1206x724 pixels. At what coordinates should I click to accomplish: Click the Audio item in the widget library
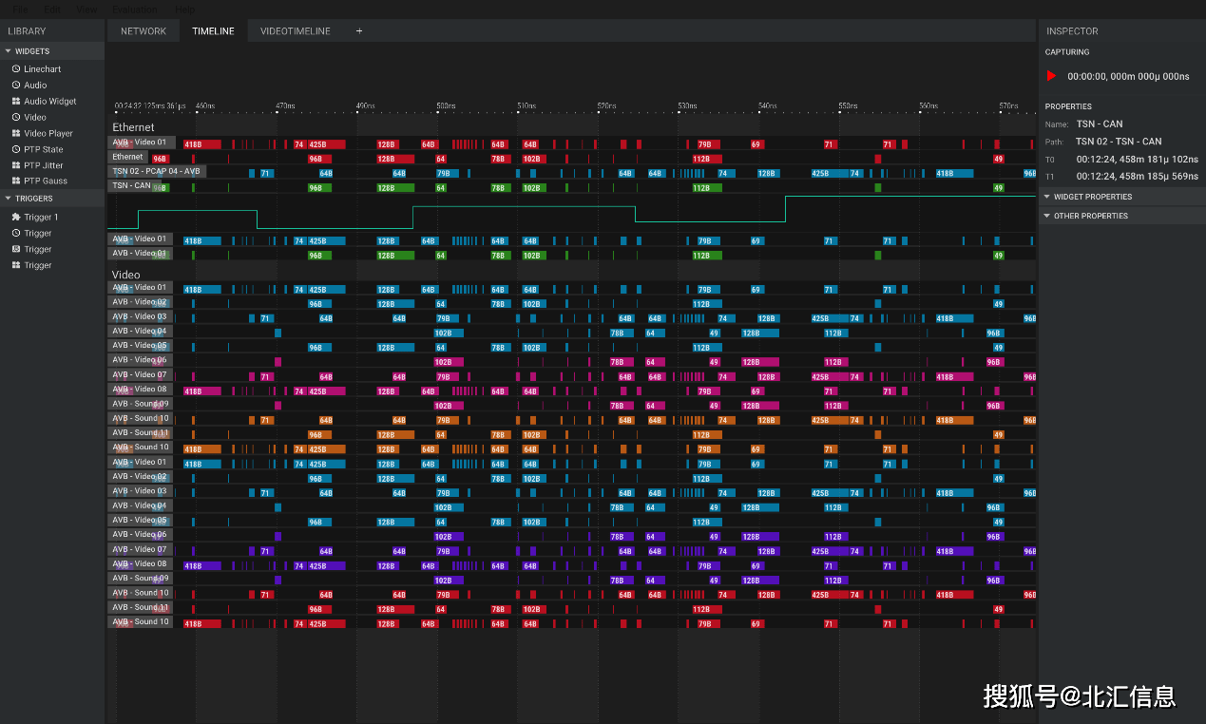35,86
